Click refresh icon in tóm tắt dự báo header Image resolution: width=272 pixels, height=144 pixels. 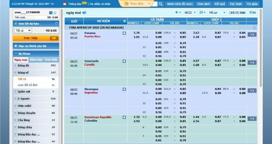[56, 23]
